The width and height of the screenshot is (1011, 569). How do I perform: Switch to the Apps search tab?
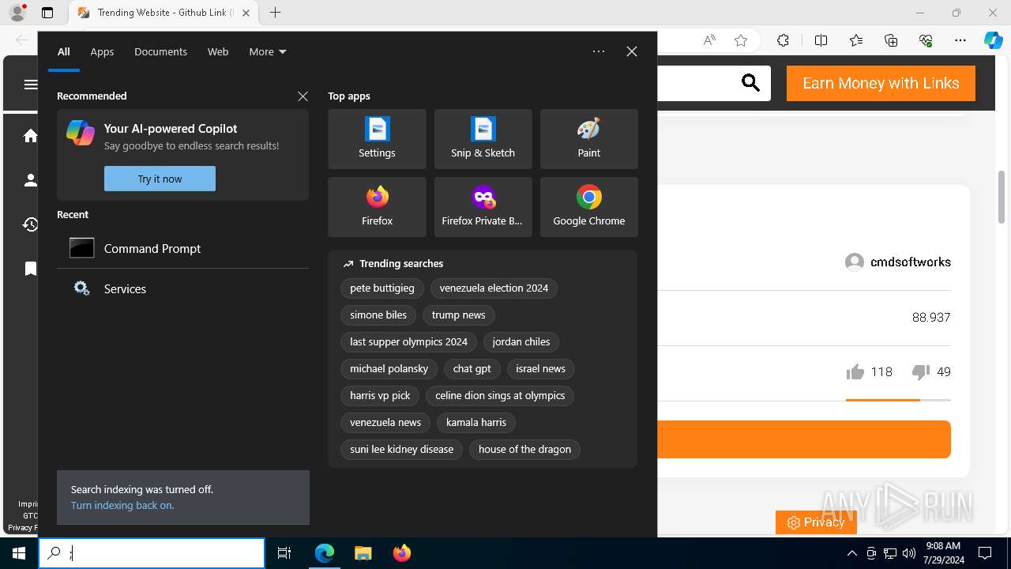(x=102, y=51)
